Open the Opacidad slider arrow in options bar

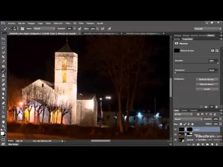click(x=74, y=29)
